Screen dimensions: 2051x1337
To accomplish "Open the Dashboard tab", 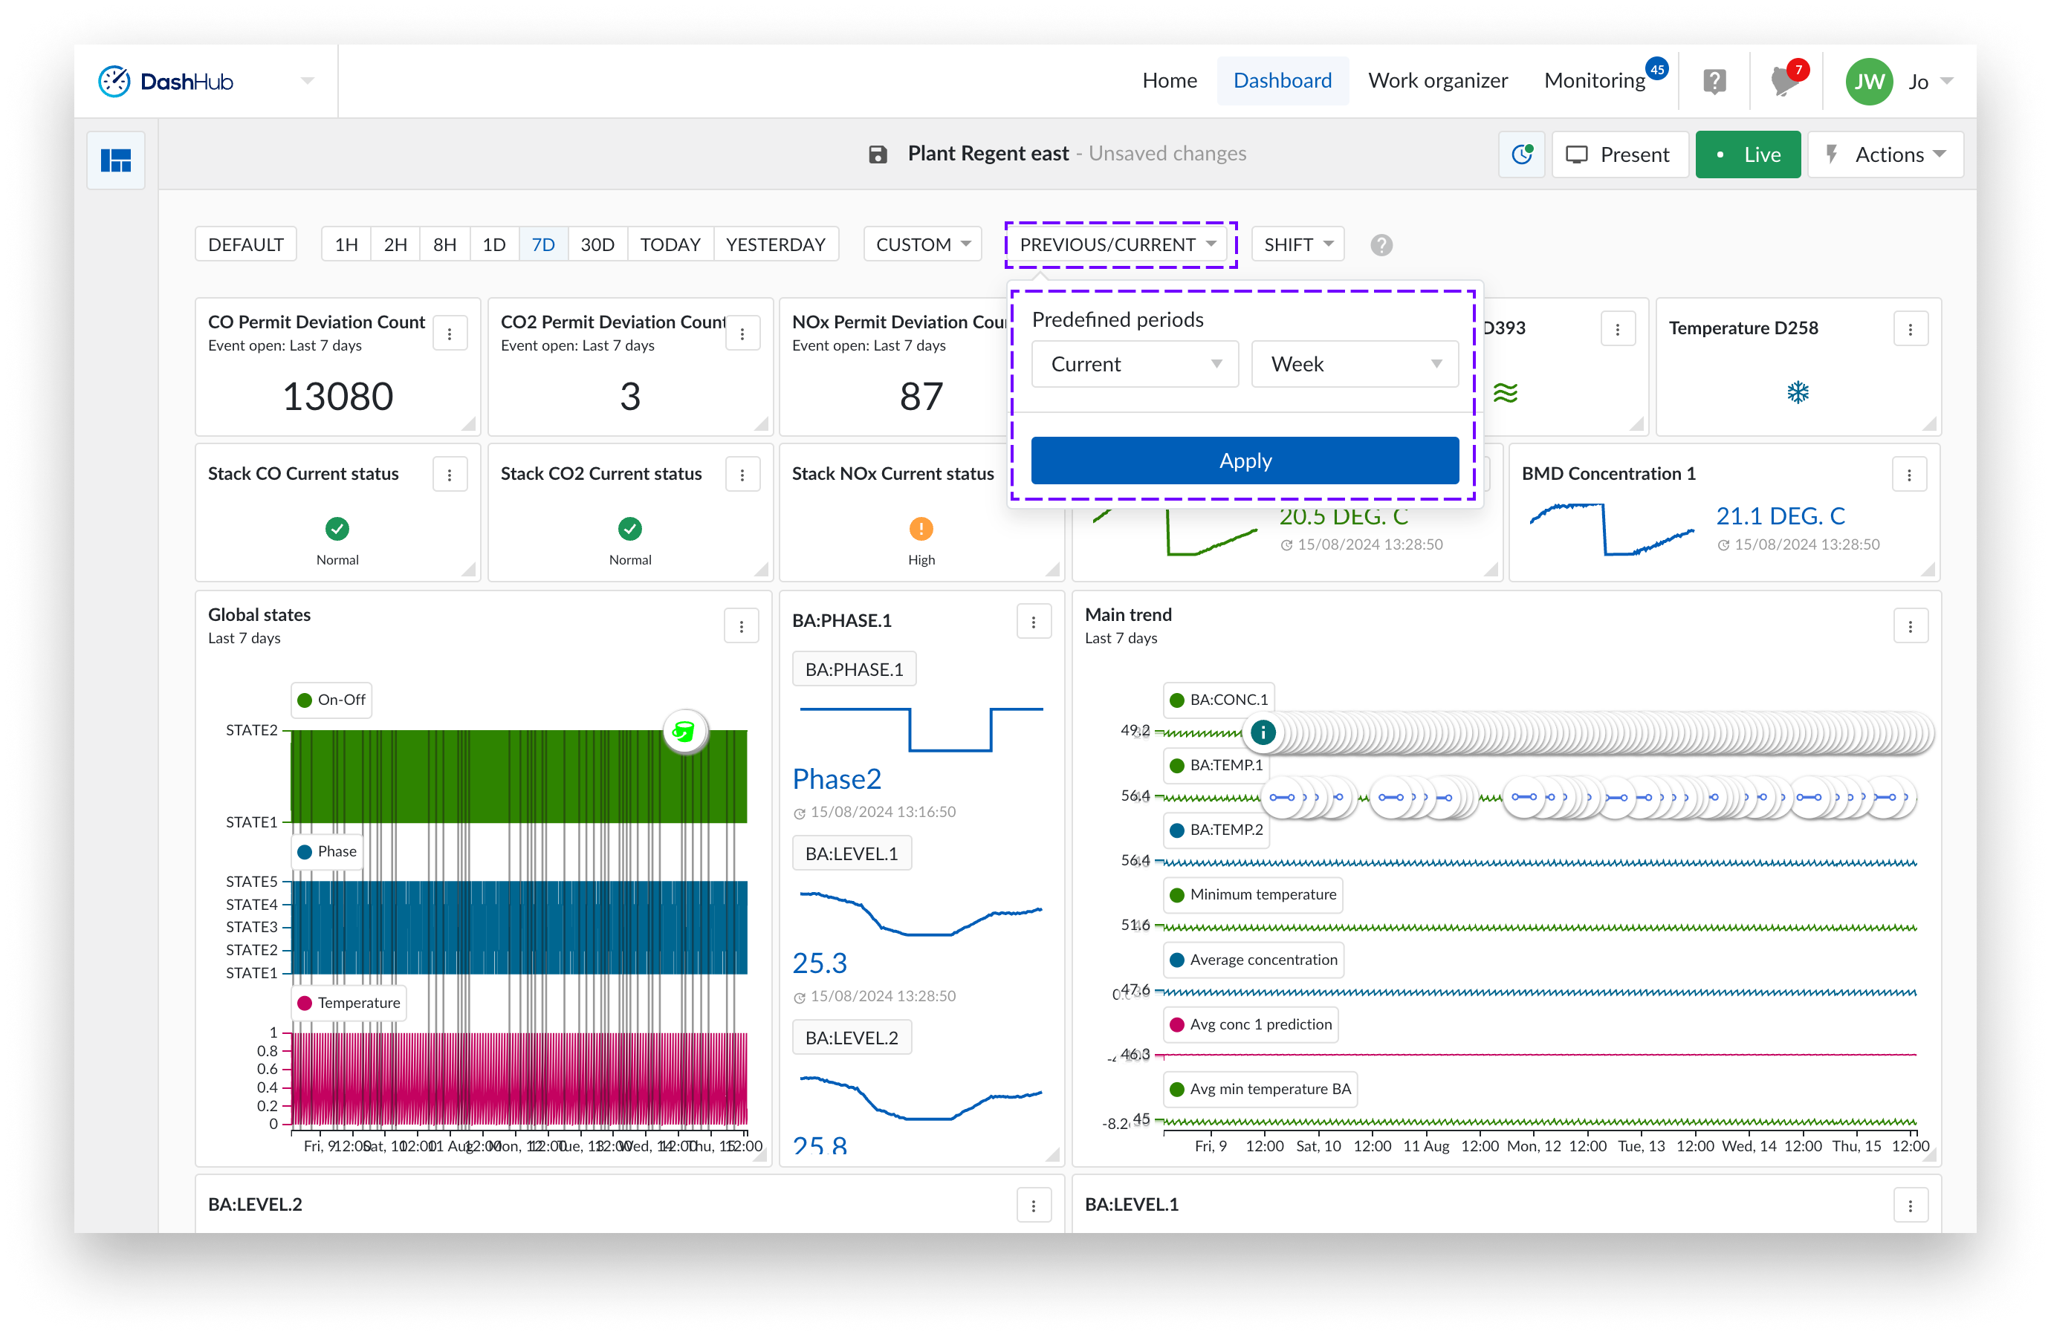I will pos(1281,82).
